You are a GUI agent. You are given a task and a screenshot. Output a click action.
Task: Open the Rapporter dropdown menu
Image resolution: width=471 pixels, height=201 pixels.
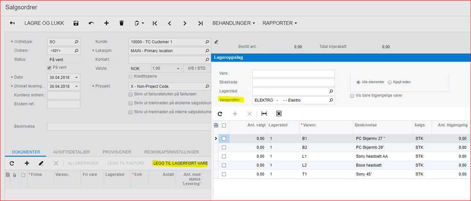pyautogui.click(x=279, y=23)
